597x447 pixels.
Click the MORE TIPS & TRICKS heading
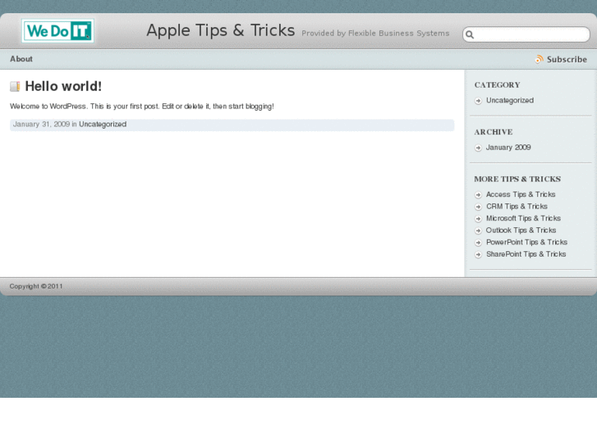tap(517, 179)
